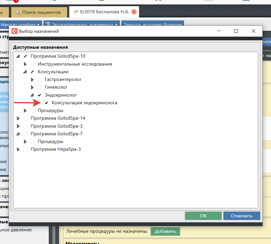Screen dimensions: 271x244
Task: Confirm selection with the OK button
Action: [x=203, y=216]
